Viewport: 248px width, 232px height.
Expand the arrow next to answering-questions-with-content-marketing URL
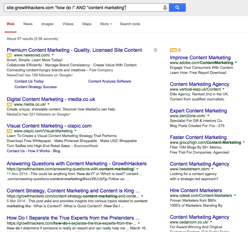[137, 169]
